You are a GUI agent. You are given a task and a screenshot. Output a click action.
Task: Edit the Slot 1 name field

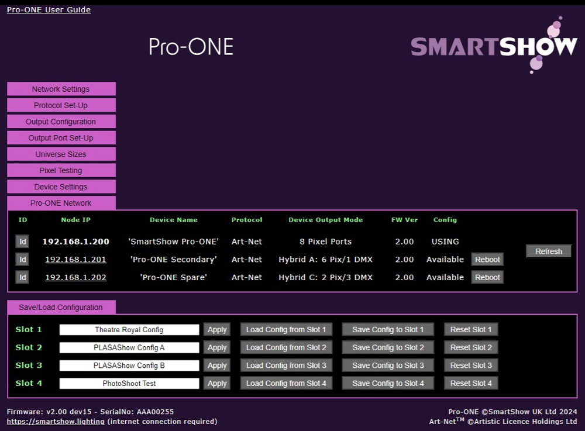[129, 330]
